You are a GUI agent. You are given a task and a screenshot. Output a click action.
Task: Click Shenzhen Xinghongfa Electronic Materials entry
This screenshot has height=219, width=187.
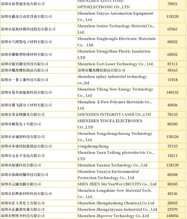tap(117, 42)
